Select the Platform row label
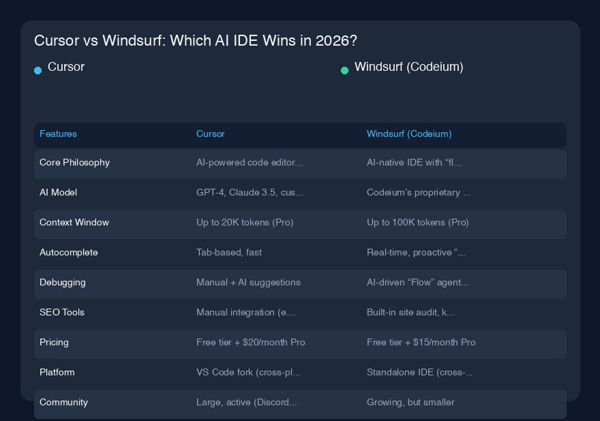 [x=57, y=373]
